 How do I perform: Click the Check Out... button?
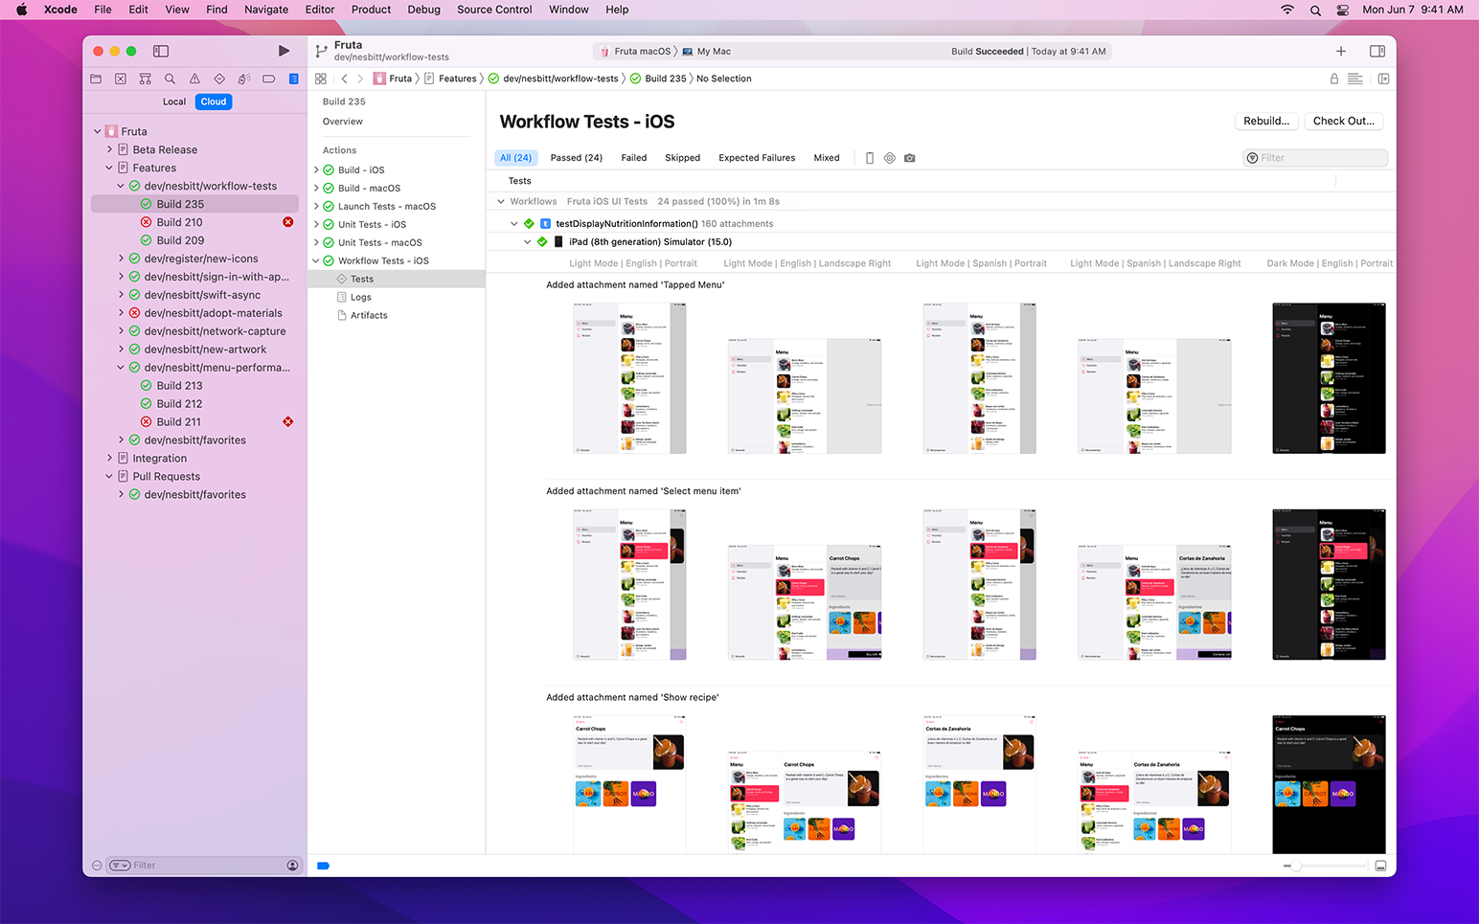(1343, 121)
